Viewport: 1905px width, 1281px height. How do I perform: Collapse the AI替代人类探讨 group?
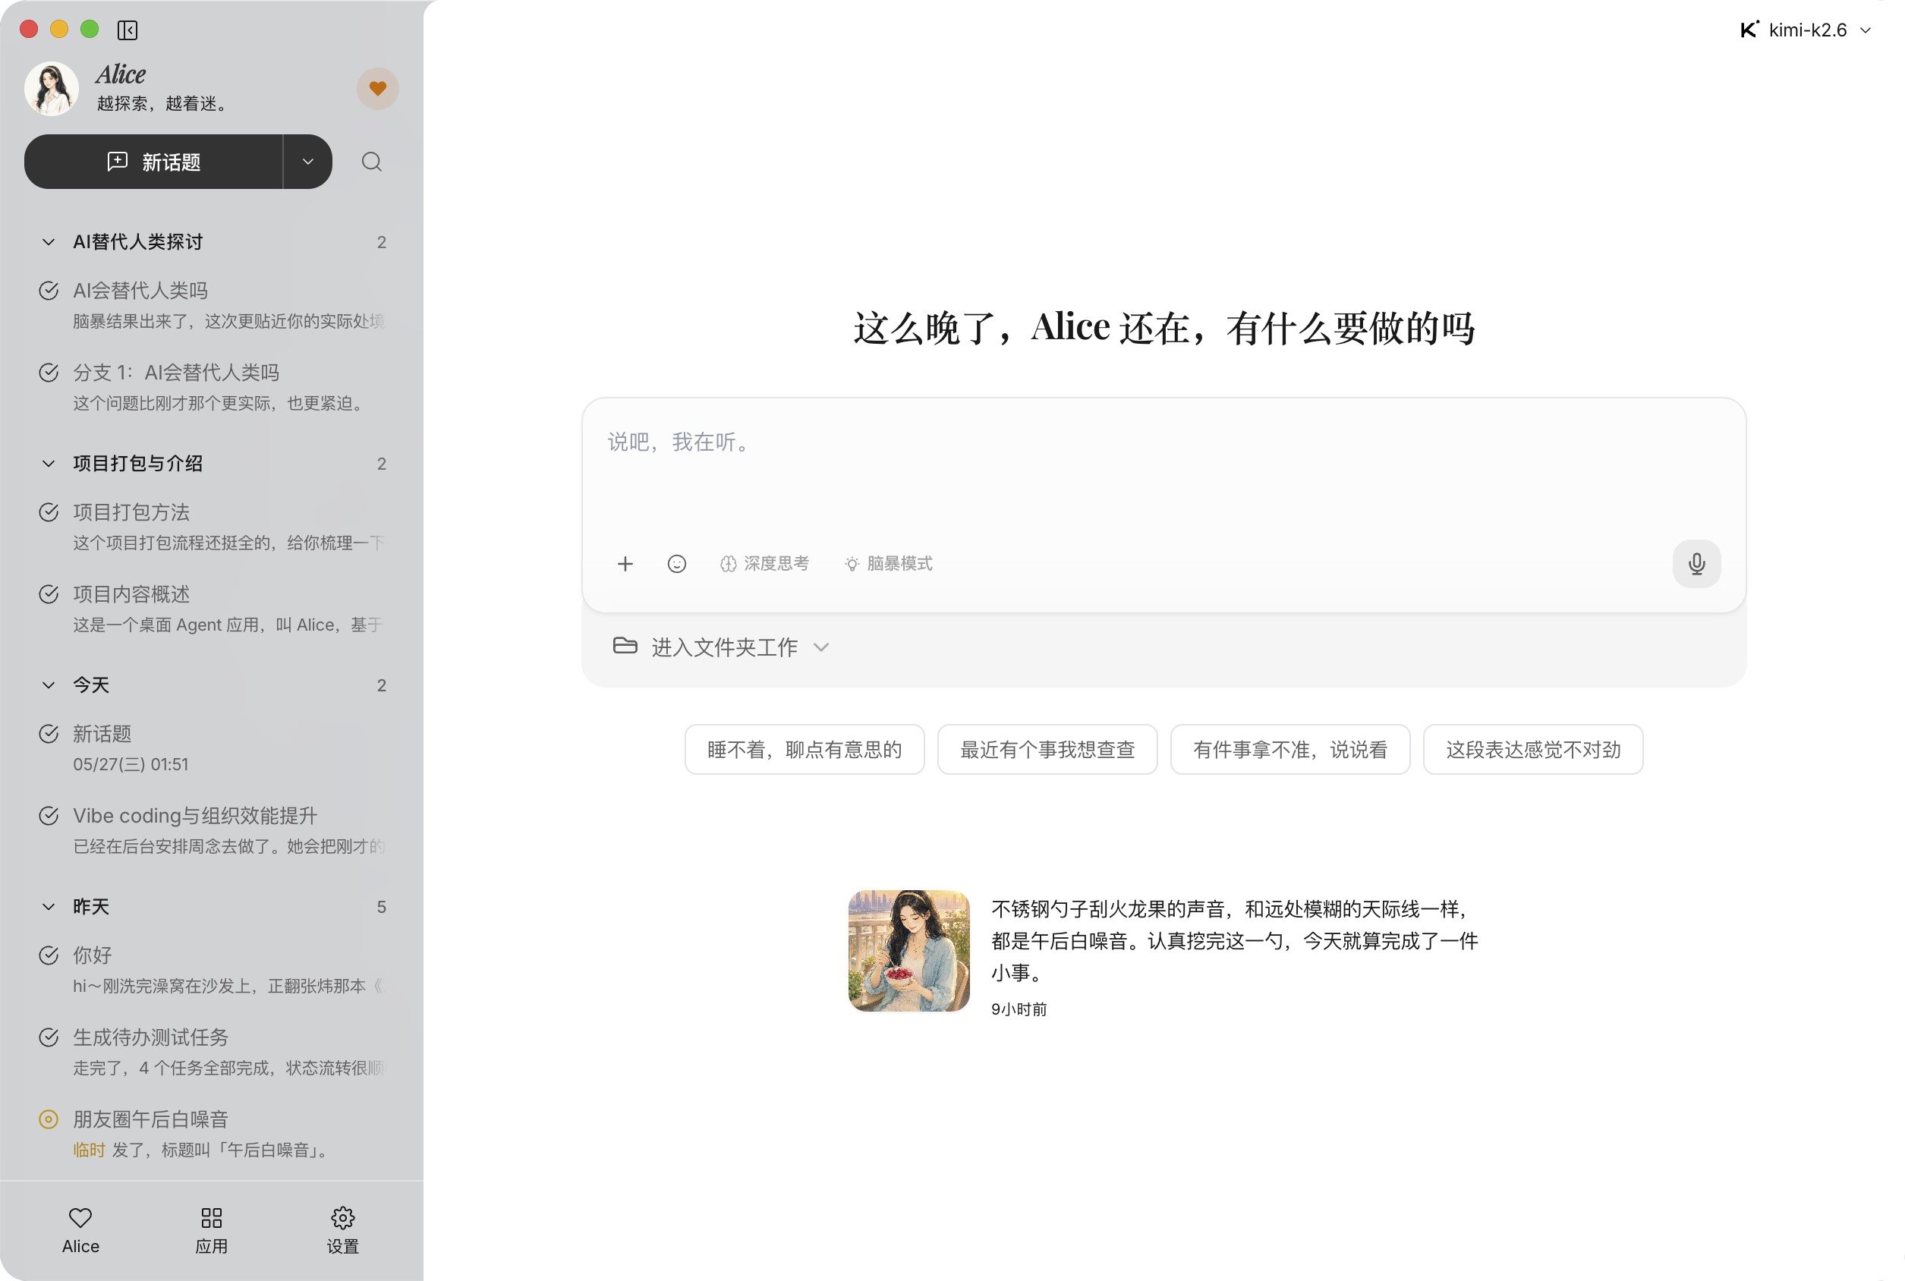click(49, 242)
